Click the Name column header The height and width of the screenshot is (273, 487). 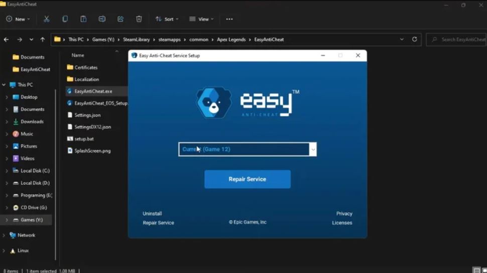pos(78,55)
